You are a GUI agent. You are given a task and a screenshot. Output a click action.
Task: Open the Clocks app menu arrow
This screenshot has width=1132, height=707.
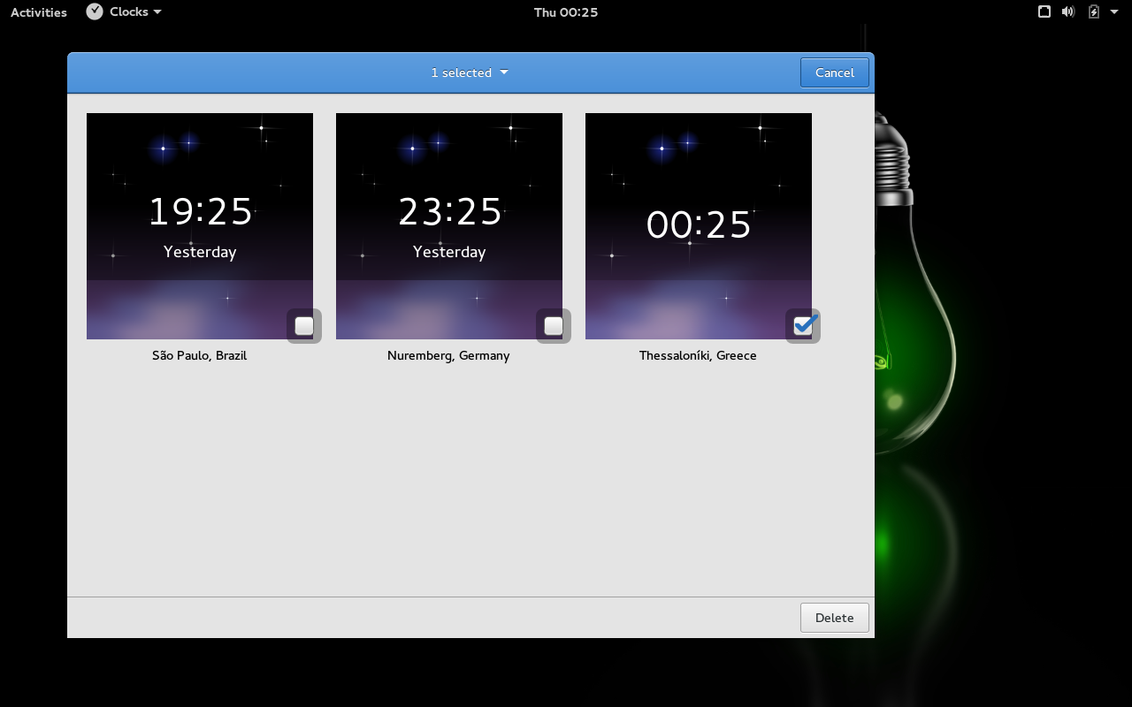tap(157, 12)
